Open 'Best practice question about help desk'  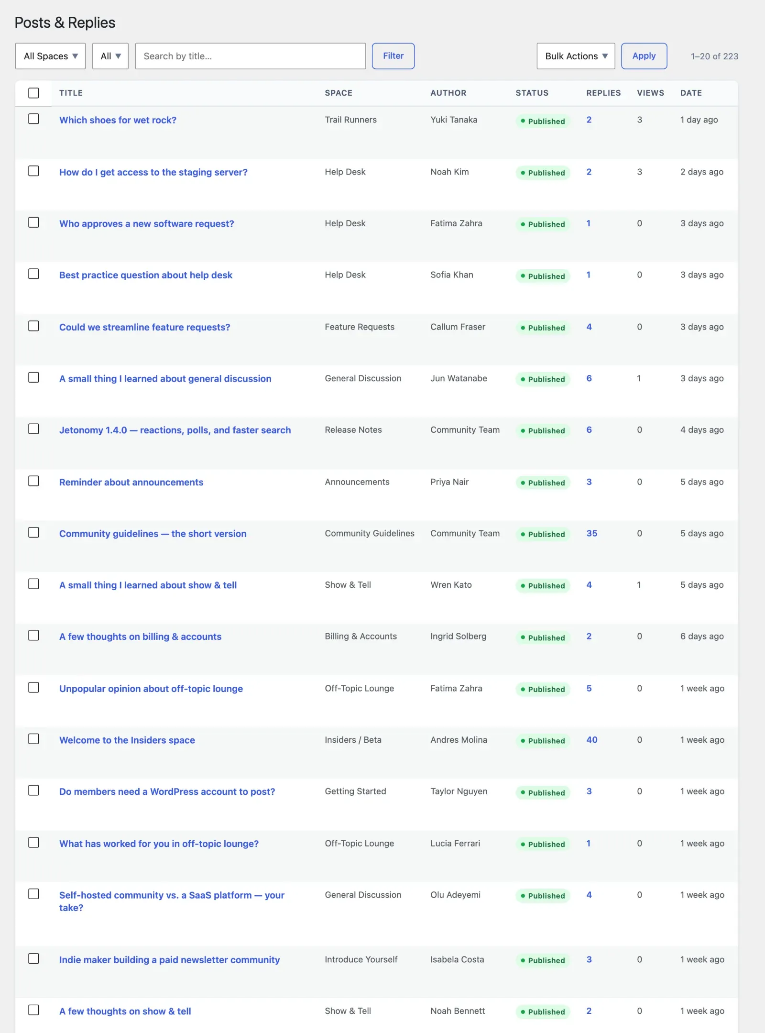146,275
